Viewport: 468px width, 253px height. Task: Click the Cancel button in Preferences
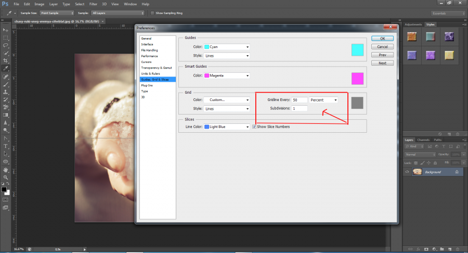tap(382, 46)
